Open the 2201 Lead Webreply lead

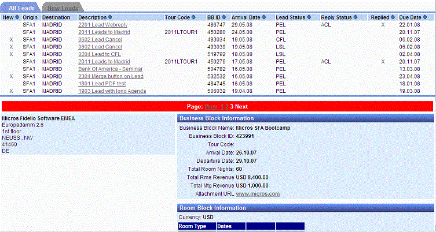(x=102, y=25)
